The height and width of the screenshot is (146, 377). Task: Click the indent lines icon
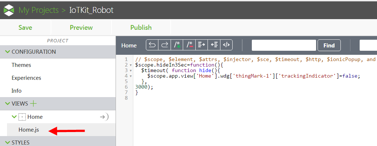(202, 45)
